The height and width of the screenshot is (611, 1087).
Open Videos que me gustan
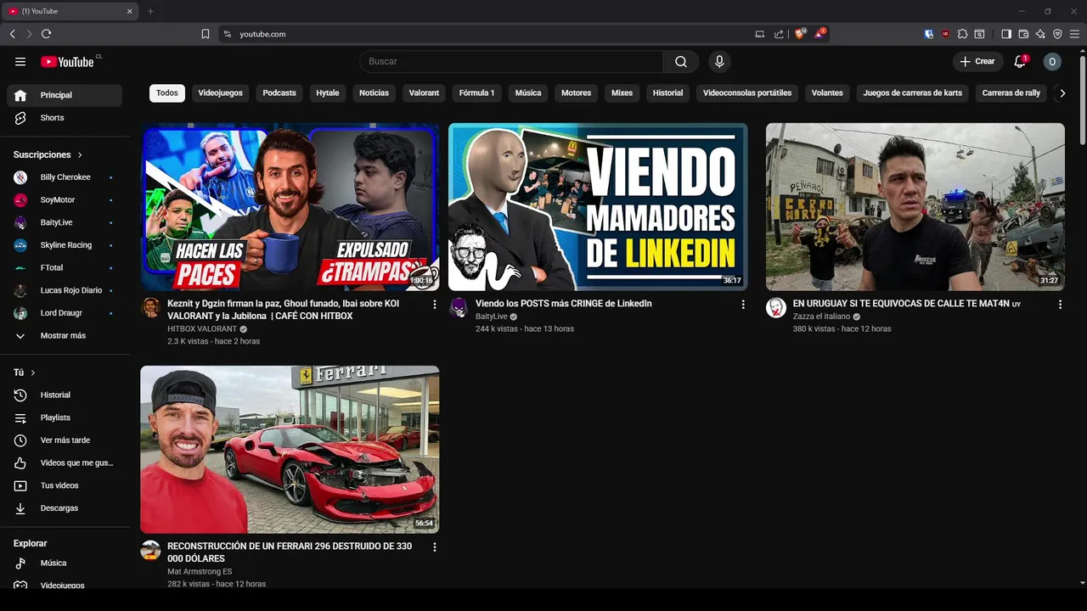coord(65,462)
